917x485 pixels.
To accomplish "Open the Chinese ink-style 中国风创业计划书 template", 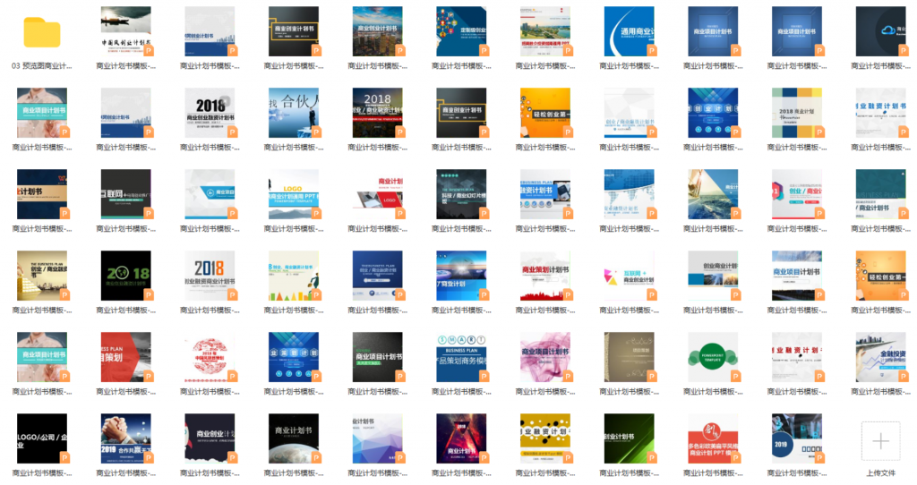I will [x=125, y=32].
